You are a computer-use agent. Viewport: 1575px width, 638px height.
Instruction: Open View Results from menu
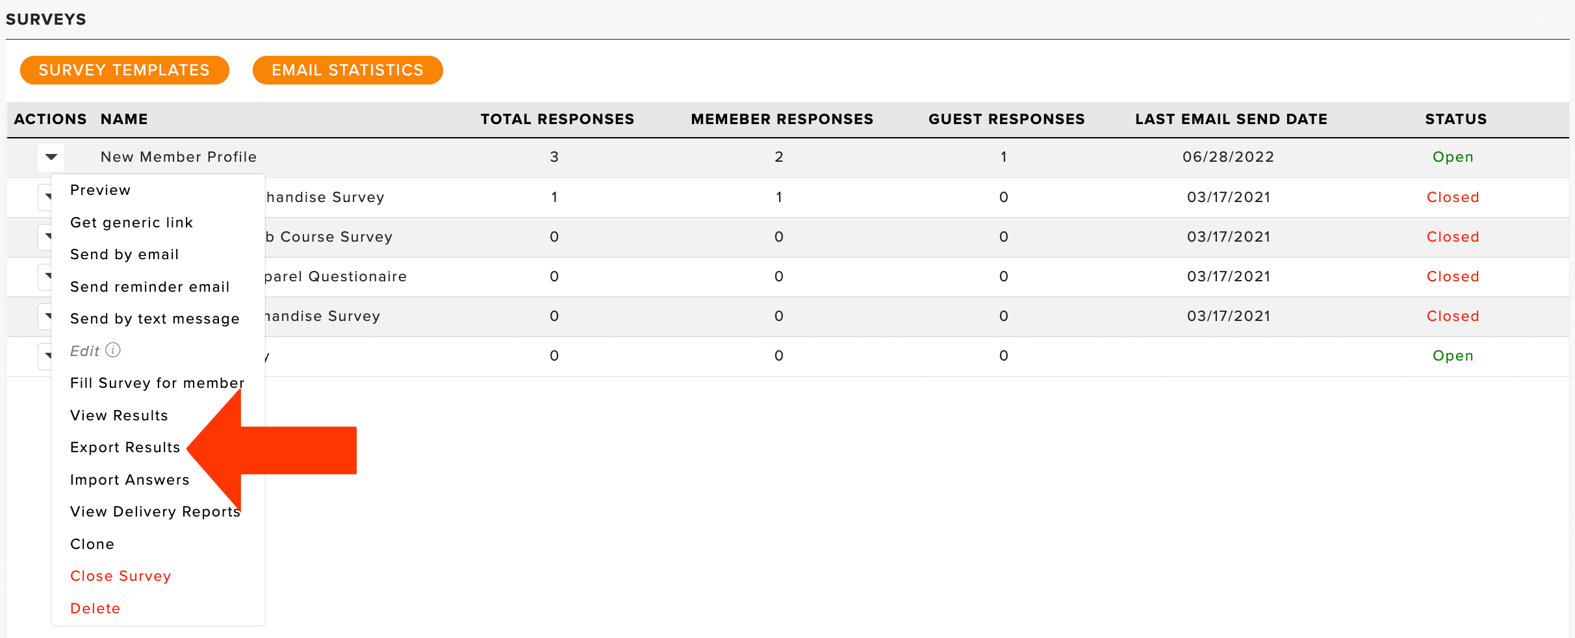click(x=119, y=416)
